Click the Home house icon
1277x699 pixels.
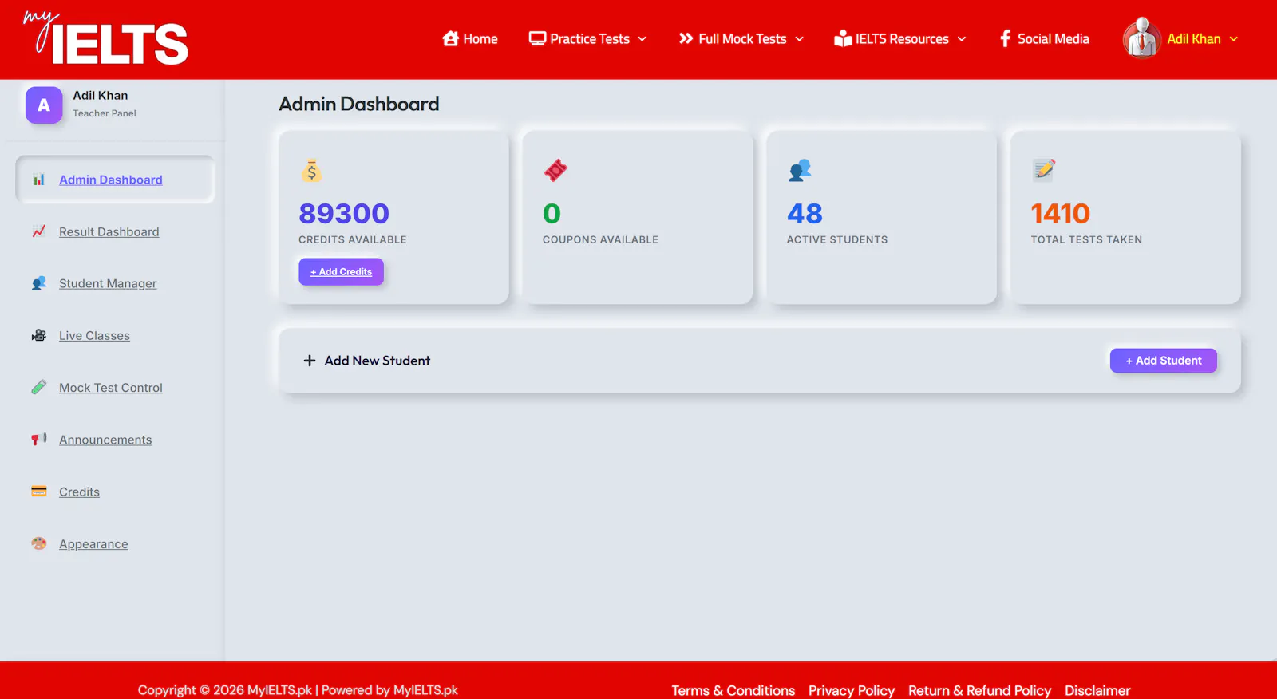tap(451, 38)
